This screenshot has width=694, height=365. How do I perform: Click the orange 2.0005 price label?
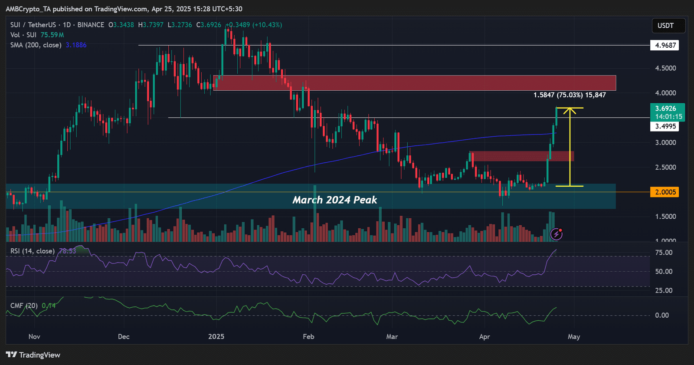coord(665,192)
